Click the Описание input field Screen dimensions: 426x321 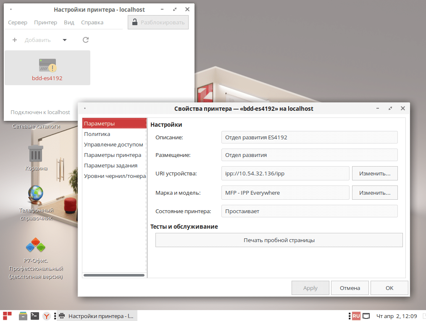(309, 137)
